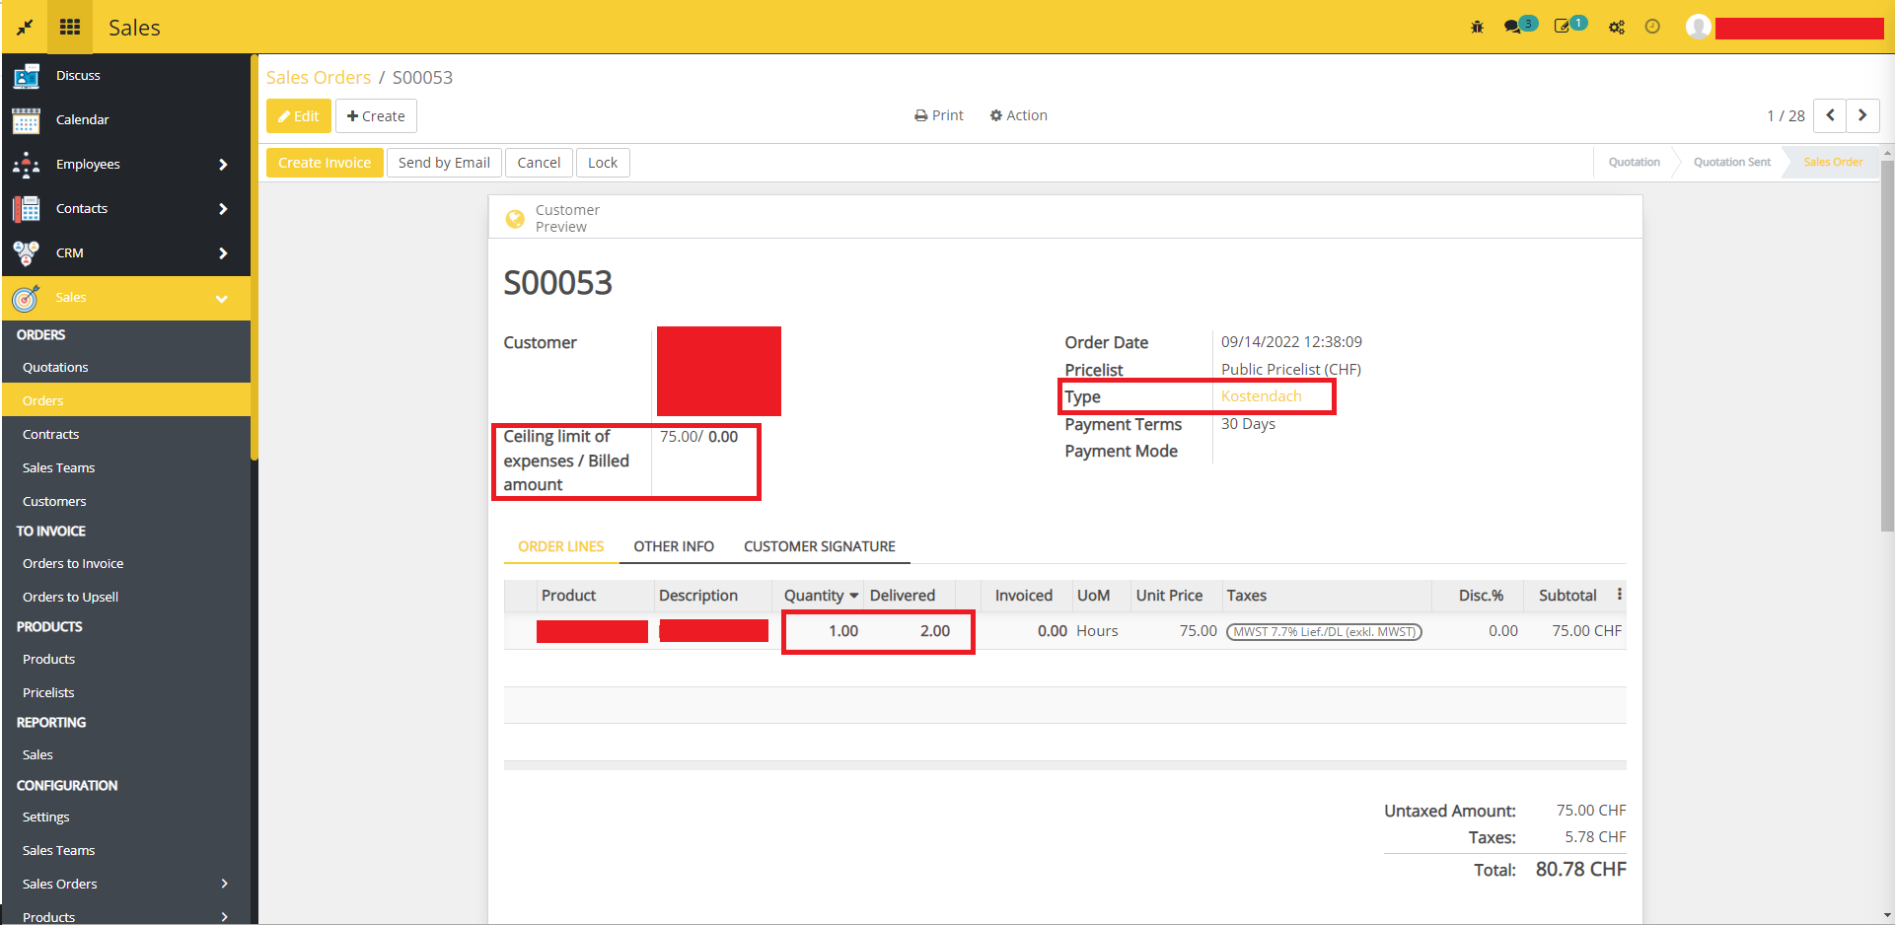Viewport: 1895px width, 925px height.
Task: Open the activities notification icon
Action: [x=1563, y=27]
